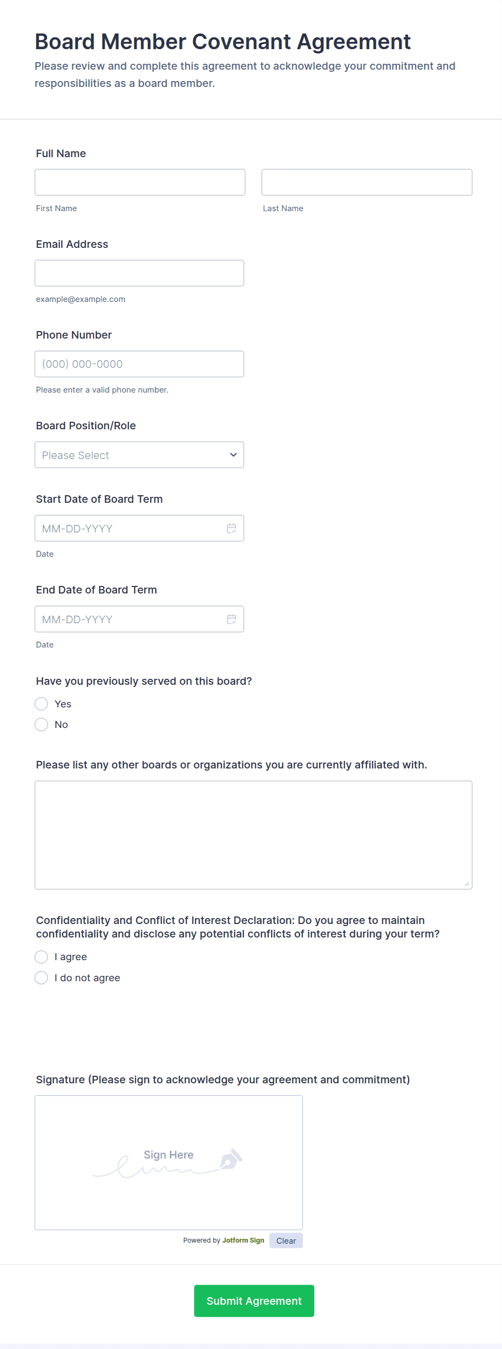The image size is (502, 1349).
Task: Click the affiliations textarea resize handle
Action: (x=466, y=883)
